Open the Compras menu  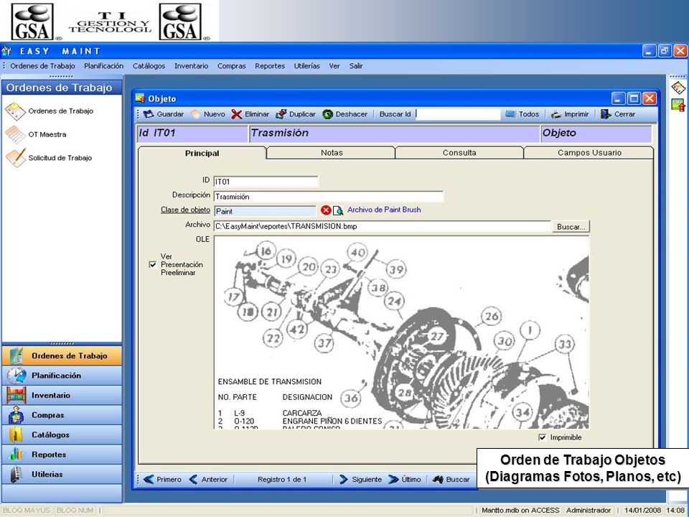coord(232,66)
